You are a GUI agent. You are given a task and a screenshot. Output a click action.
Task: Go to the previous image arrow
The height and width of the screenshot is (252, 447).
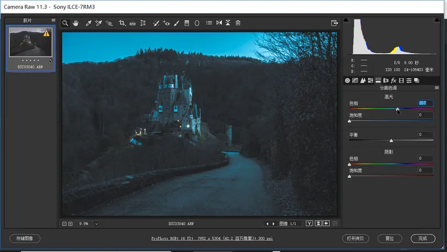pos(267,224)
